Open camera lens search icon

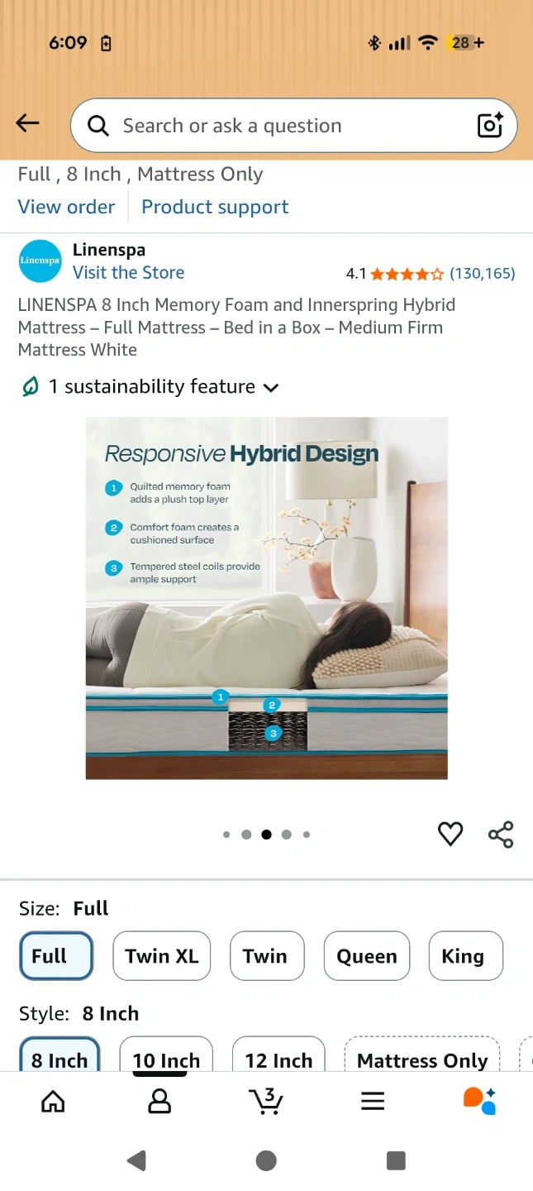pos(490,126)
